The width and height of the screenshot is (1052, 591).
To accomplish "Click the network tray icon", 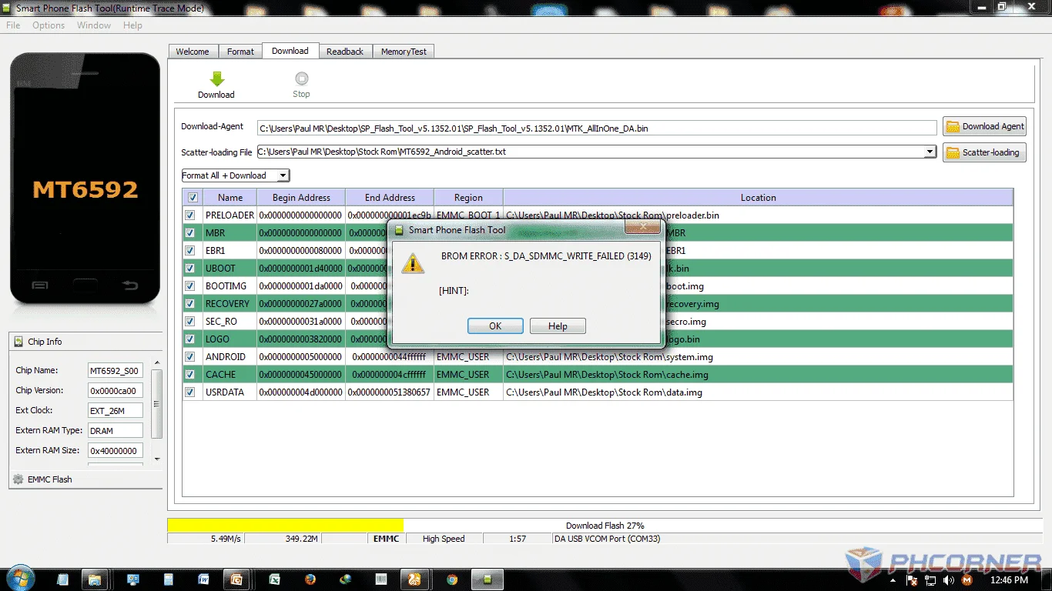I will click(x=931, y=580).
